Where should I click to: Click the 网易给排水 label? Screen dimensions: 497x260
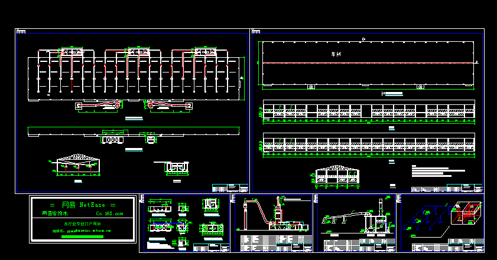point(55,214)
